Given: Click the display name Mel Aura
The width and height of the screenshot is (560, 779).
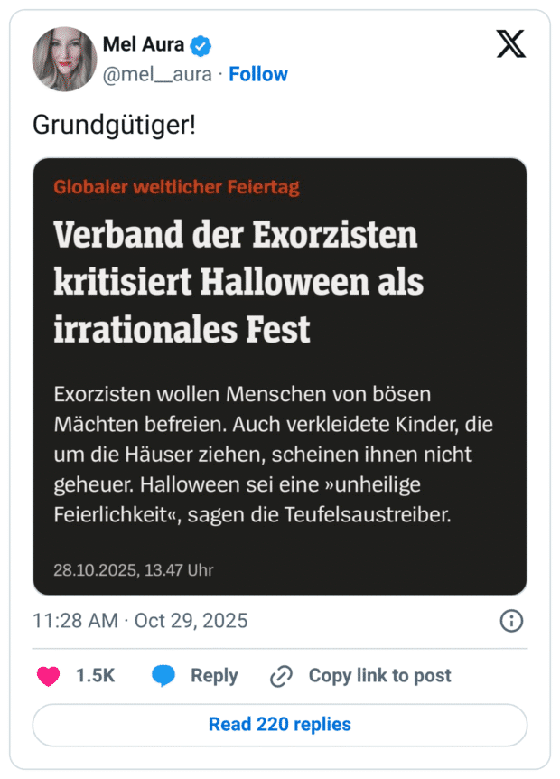Looking at the screenshot, I should [145, 43].
